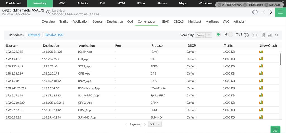Viewport: 286px width, 133px height.
Task: Open the Alarms menu in top navigation
Action: pyautogui.click(x=162, y=3)
